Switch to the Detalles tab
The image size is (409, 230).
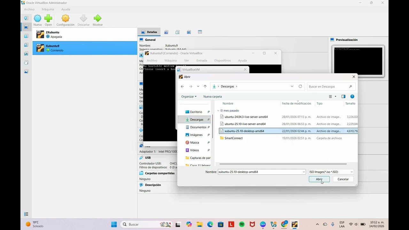tap(149, 32)
